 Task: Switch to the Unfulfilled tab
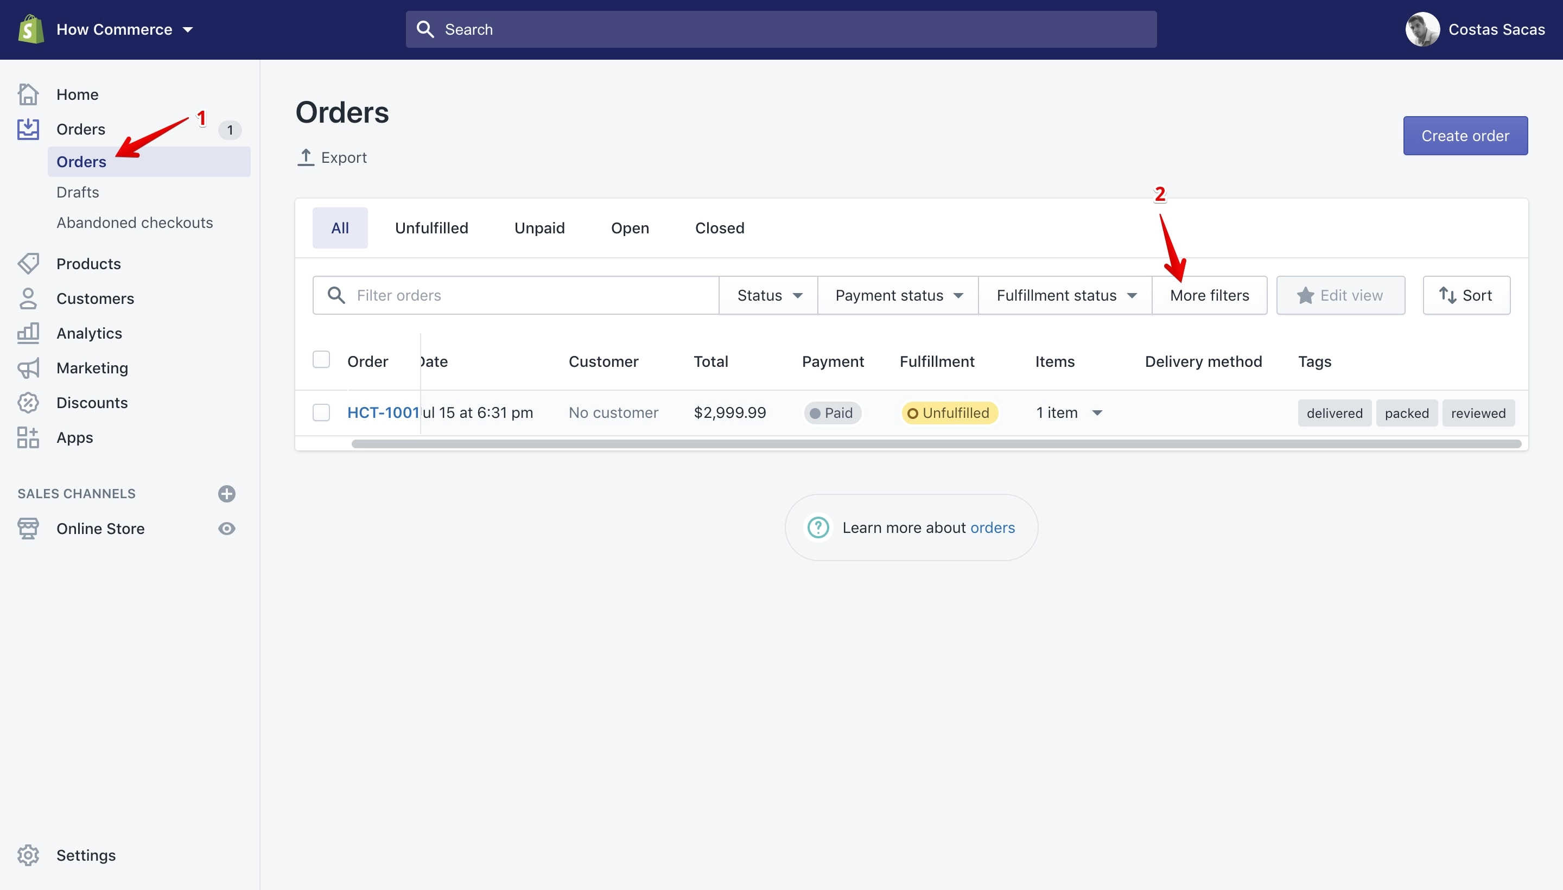point(431,228)
